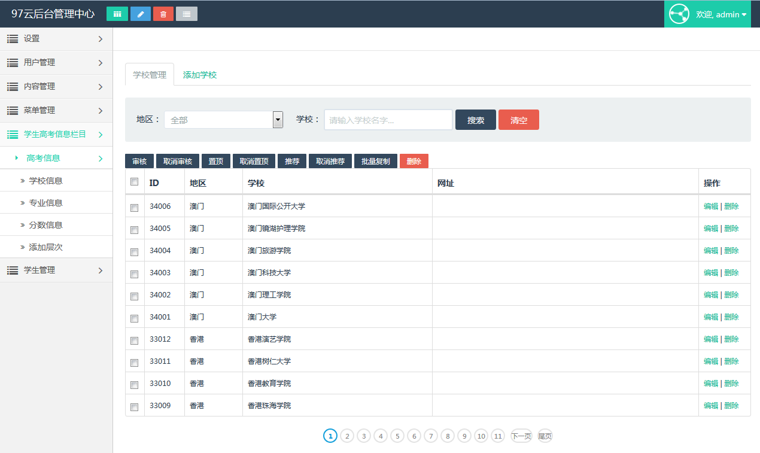Click the 审核 approve button
This screenshot has width=760, height=453.
pyautogui.click(x=139, y=161)
